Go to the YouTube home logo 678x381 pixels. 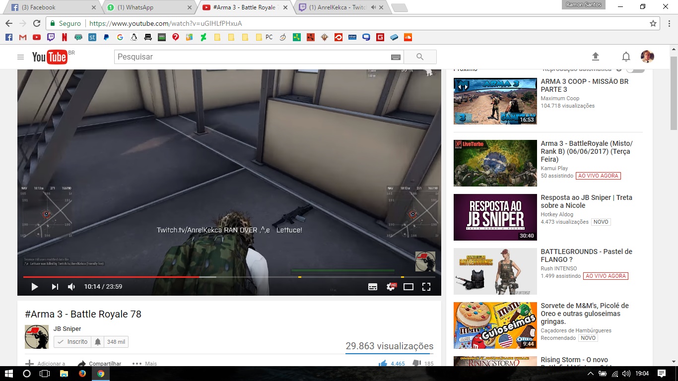(x=50, y=57)
